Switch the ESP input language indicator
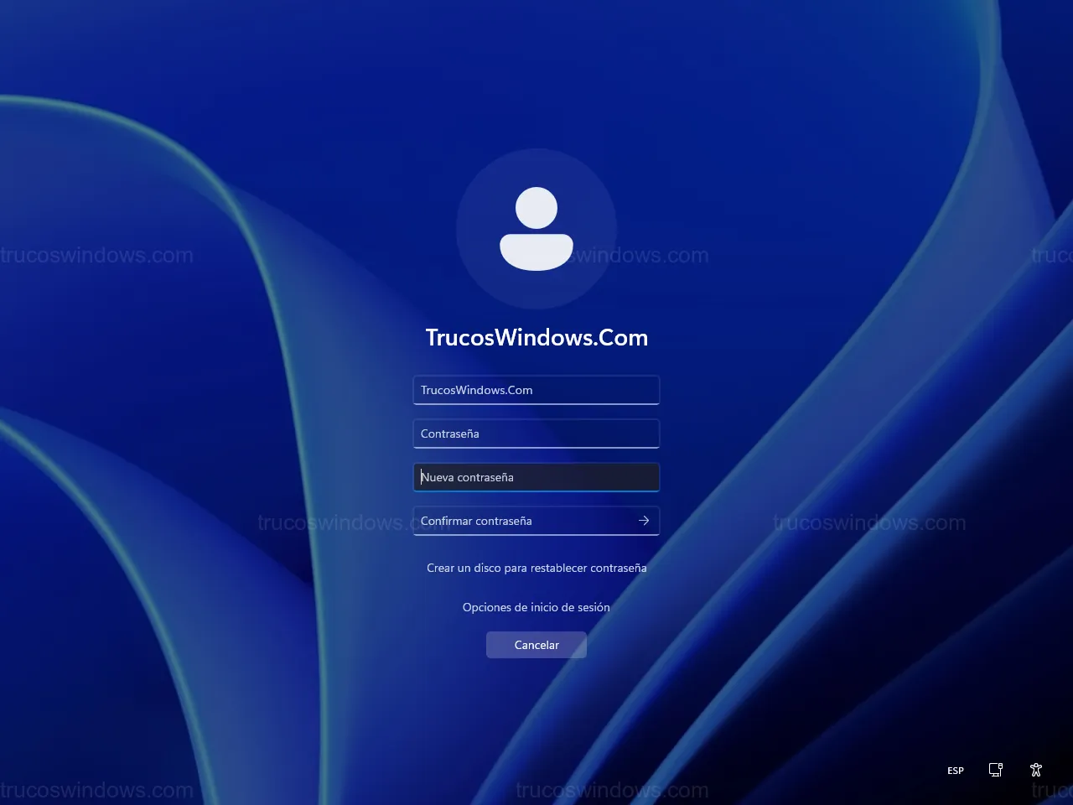Screen dimensions: 1073x805 [x=956, y=771]
